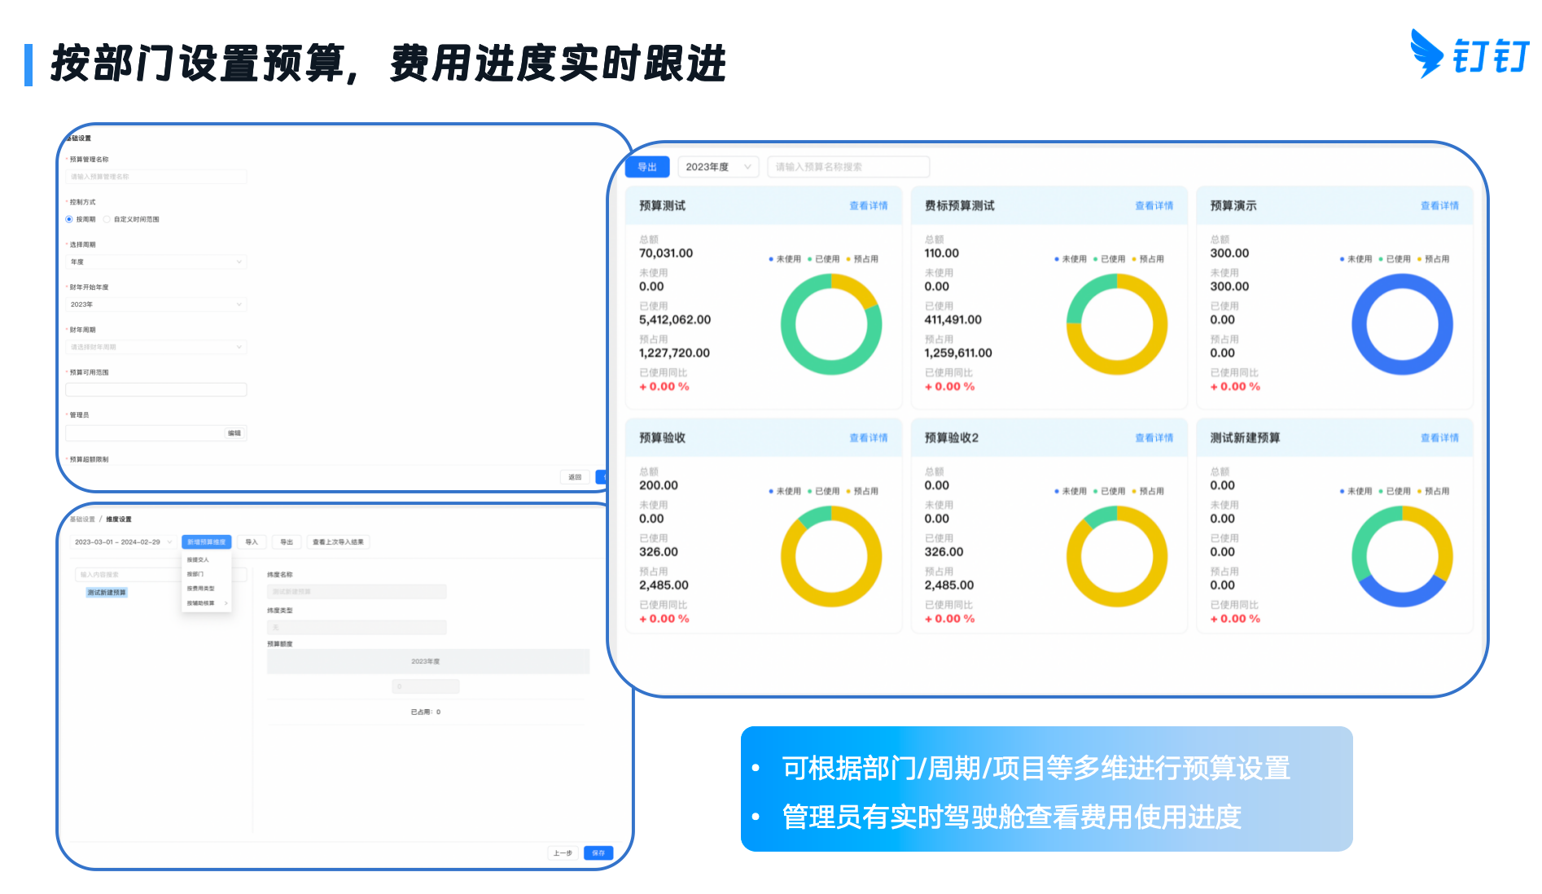Image resolution: width=1542 pixels, height=894 pixels.
Task: Open the 财年周期 dropdown
Action: pos(156,347)
